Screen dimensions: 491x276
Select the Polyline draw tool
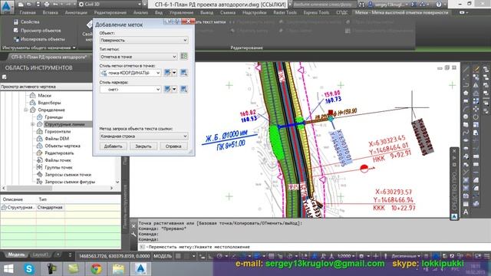[x=466, y=85]
